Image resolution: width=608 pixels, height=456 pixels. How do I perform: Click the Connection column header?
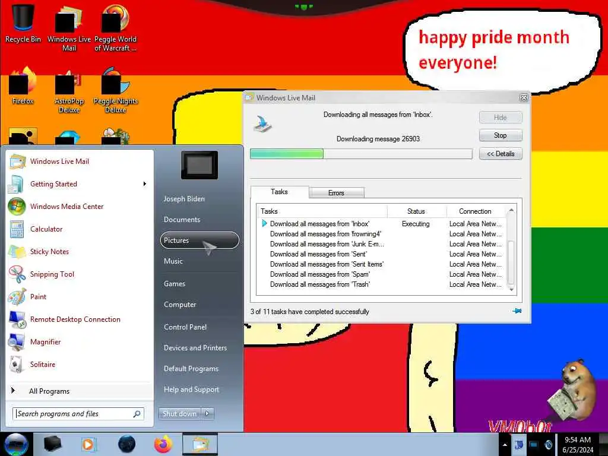pyautogui.click(x=476, y=211)
